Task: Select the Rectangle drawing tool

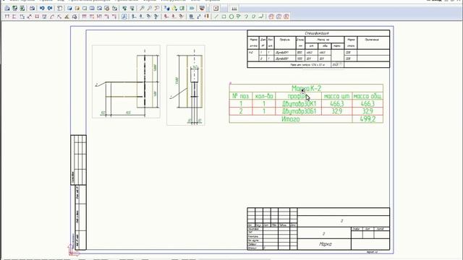Action: click(224, 17)
